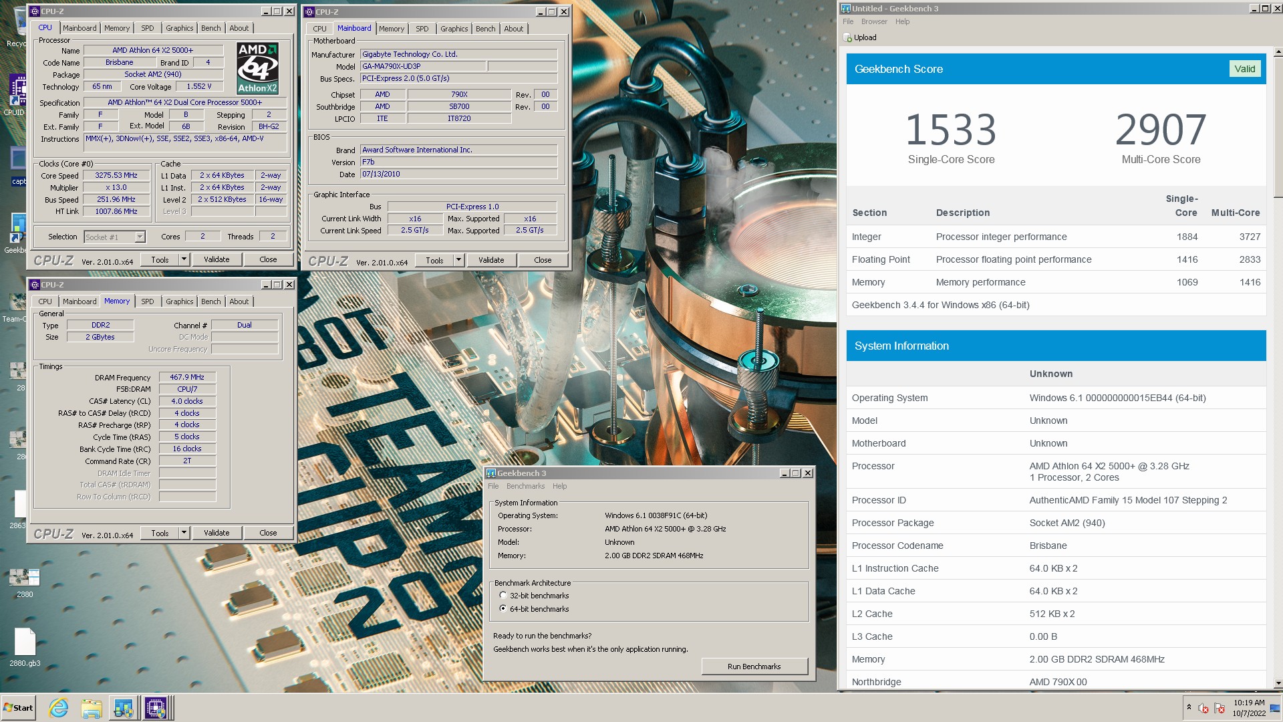Click the muted volume tray icon
This screenshot has height=722, width=1283.
tap(1203, 708)
